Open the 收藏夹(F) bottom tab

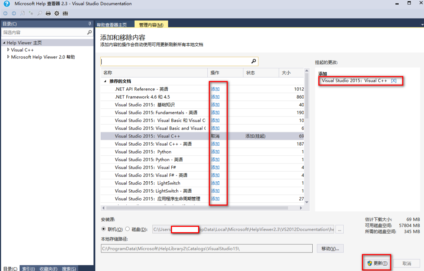(x=49, y=269)
